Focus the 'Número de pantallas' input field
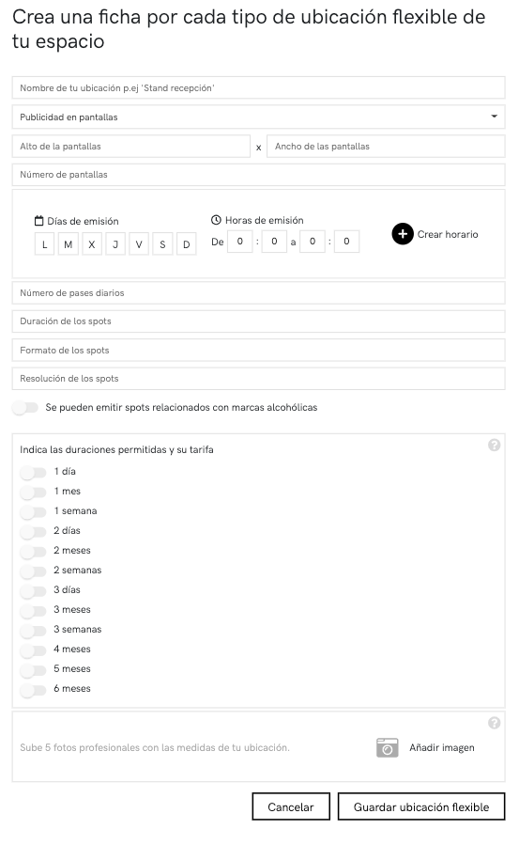519x845 pixels. [x=259, y=175]
